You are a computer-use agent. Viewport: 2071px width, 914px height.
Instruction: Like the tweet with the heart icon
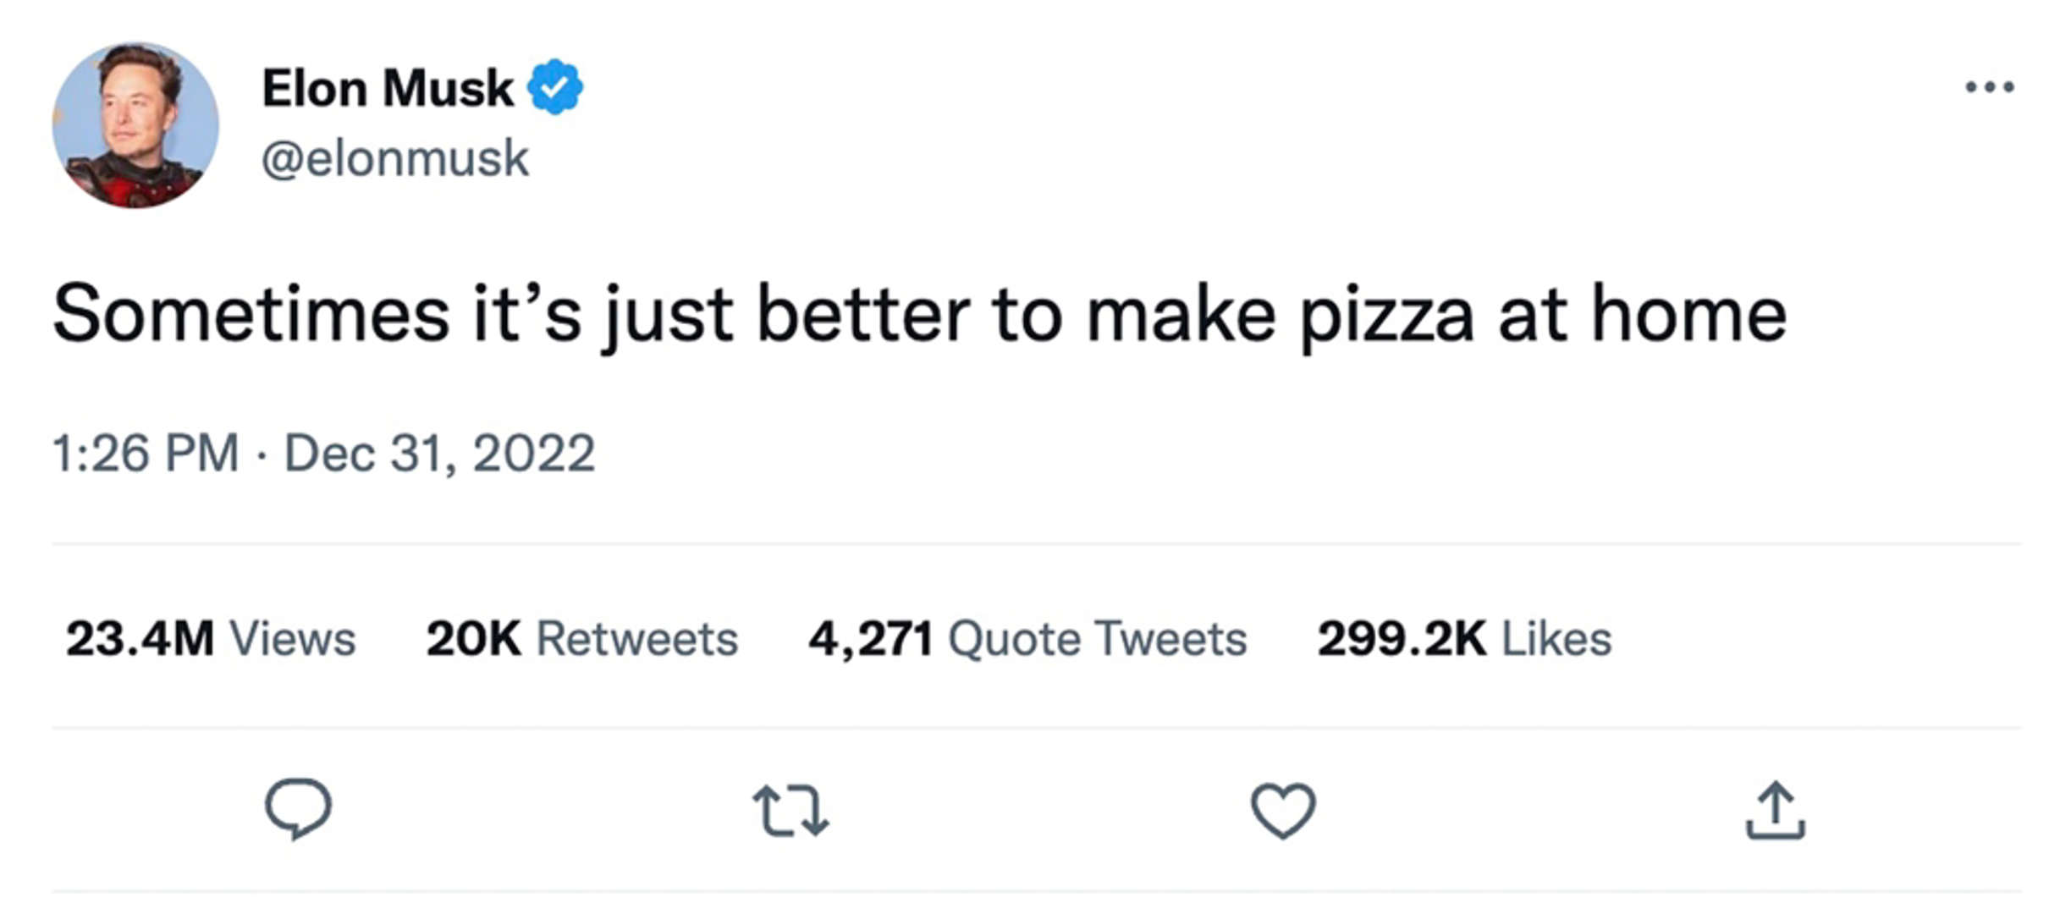click(x=1283, y=810)
